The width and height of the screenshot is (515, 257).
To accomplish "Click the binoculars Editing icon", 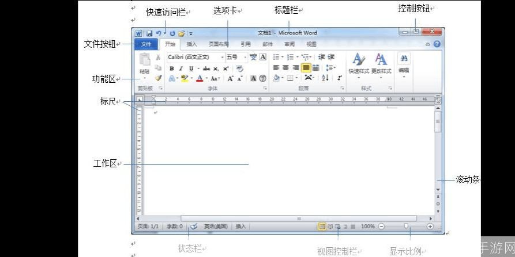I will pos(404,58).
